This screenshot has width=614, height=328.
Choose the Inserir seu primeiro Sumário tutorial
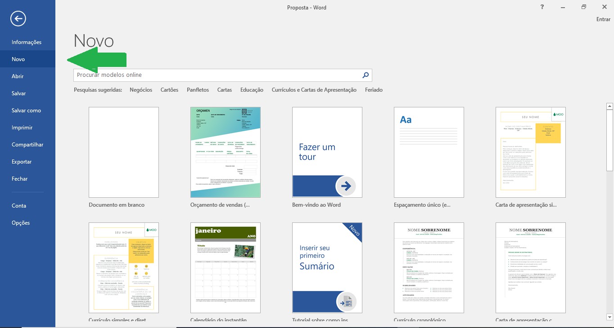point(327,268)
